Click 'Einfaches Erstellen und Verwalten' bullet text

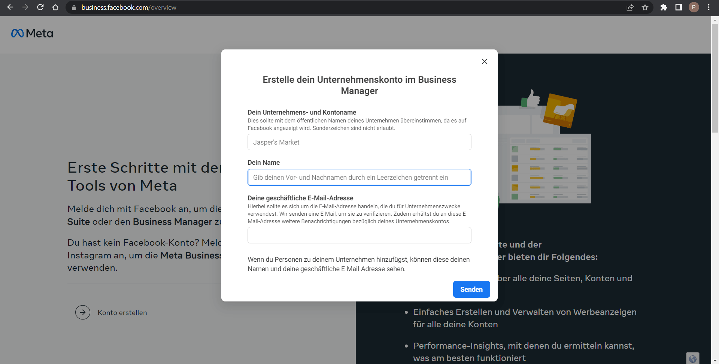pyautogui.click(x=525, y=318)
